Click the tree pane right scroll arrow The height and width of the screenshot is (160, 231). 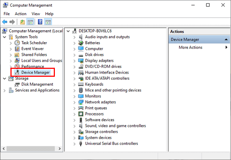[60, 148]
